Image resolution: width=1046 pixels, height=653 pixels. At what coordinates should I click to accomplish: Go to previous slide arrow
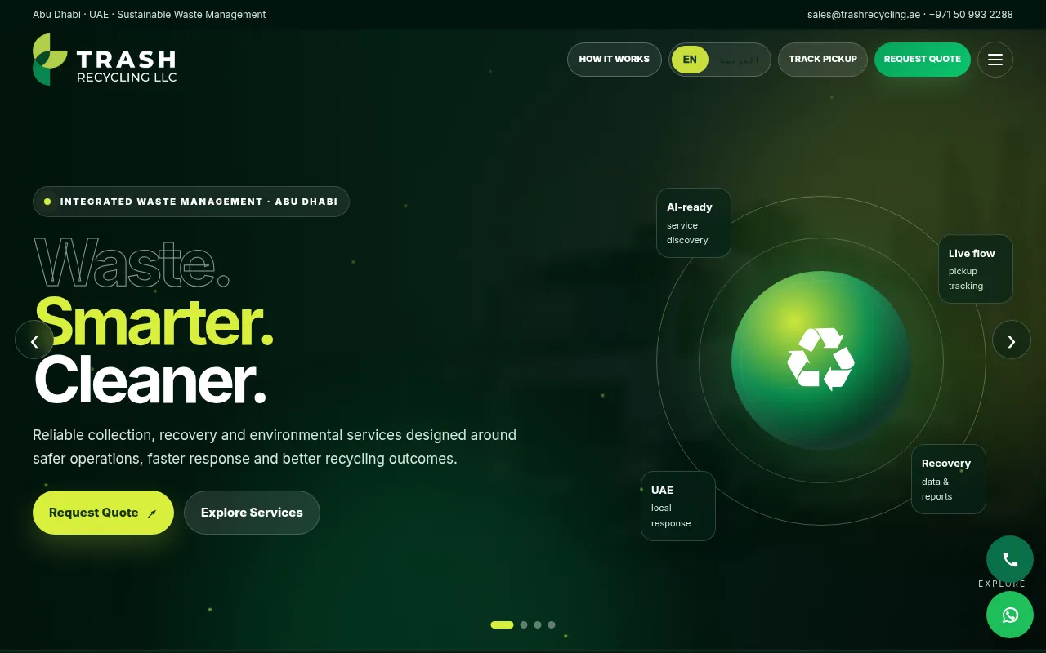[34, 340]
